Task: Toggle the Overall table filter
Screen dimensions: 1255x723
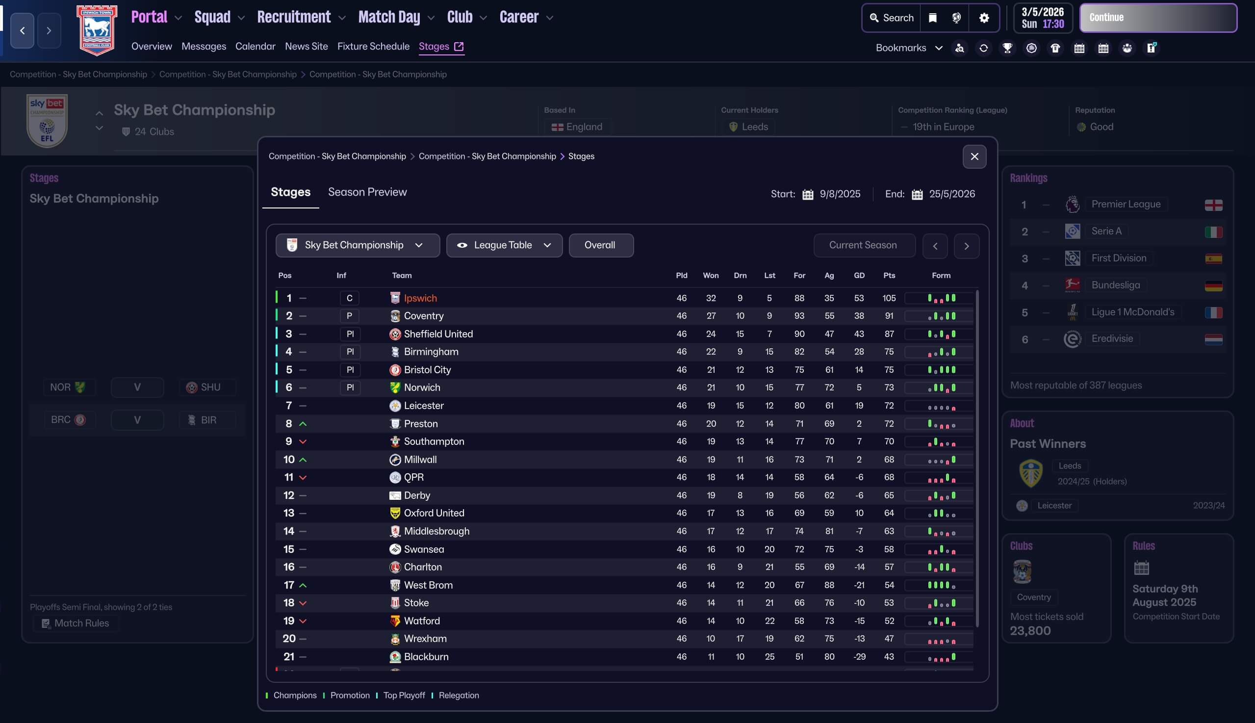Action: (x=600, y=245)
